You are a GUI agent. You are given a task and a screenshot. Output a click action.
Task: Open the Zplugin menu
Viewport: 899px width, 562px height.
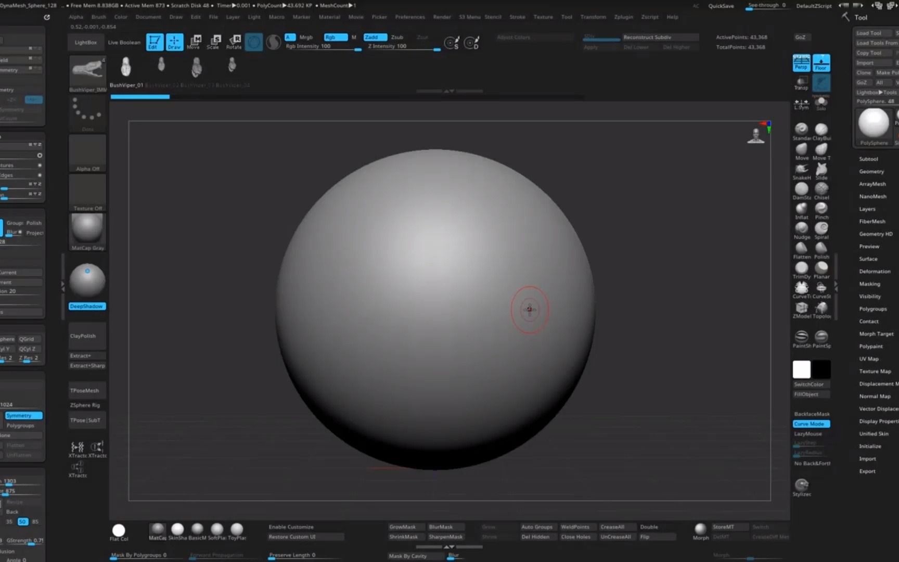point(623,17)
